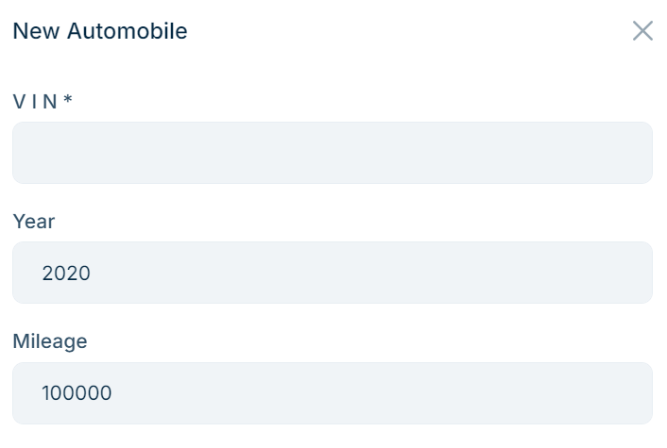Activate the text box under Year
The height and width of the screenshot is (448, 667).
[x=332, y=274]
